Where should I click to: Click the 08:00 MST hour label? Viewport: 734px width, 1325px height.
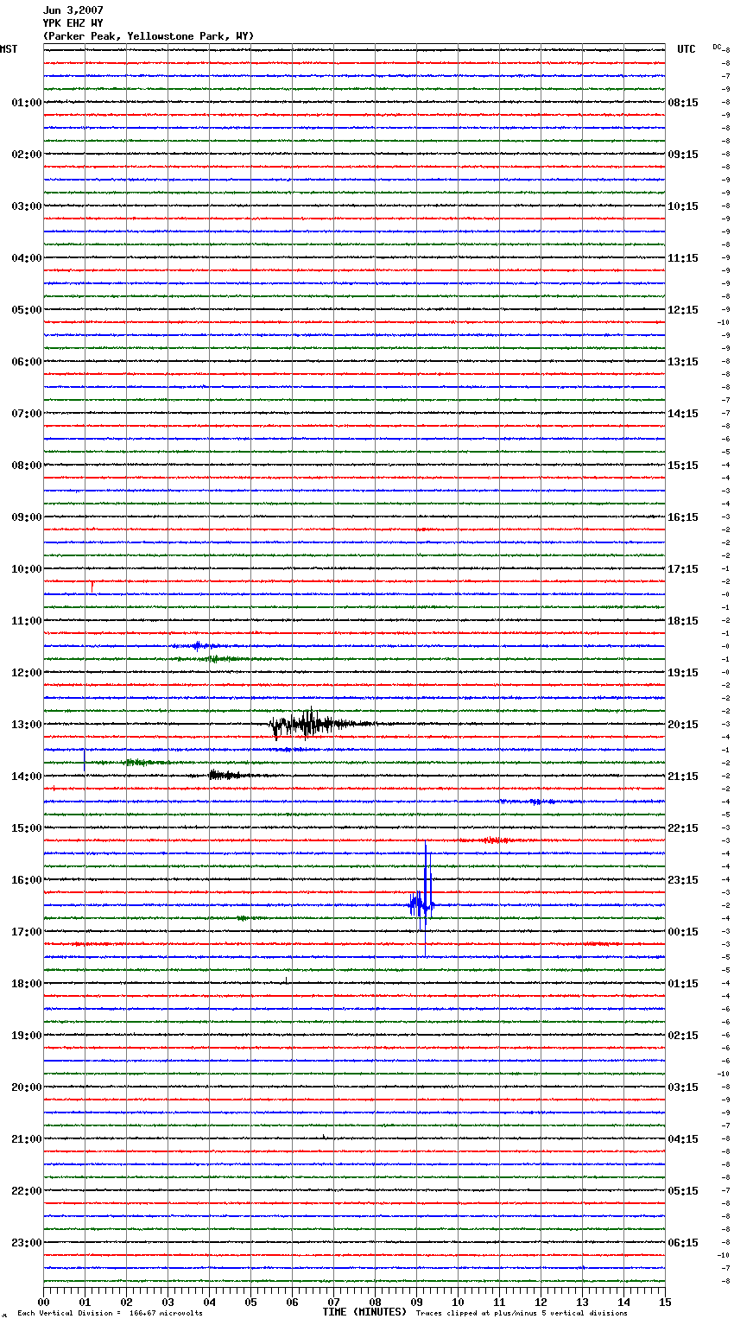[x=27, y=466]
